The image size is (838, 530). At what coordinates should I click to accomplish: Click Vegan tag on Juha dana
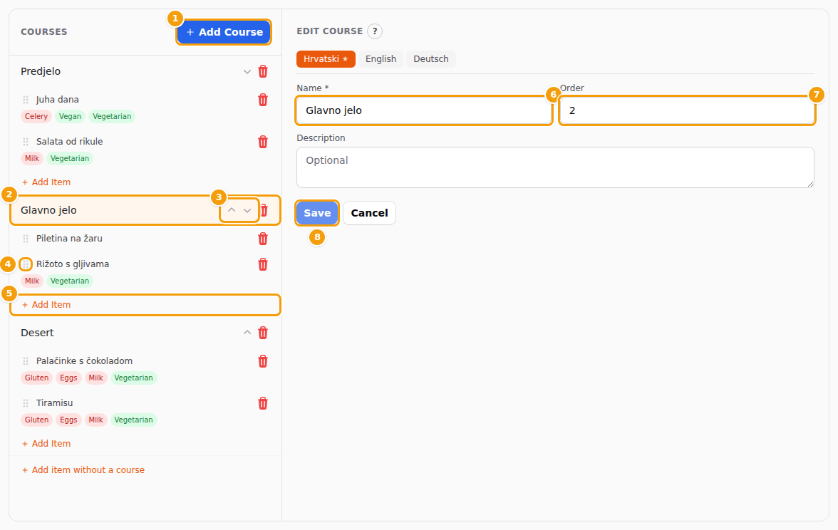[x=70, y=117]
